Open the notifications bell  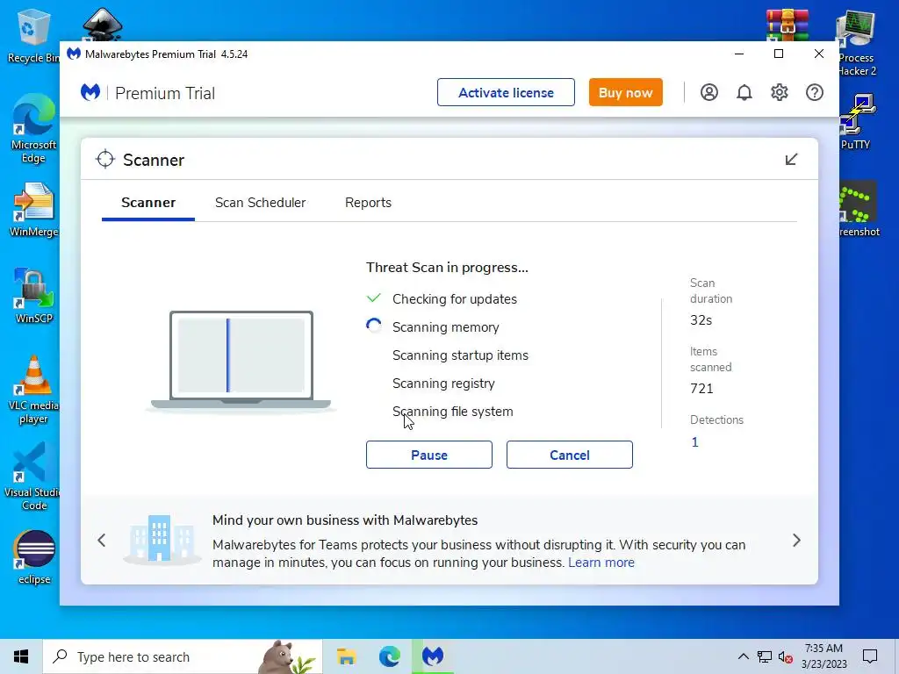pos(744,92)
